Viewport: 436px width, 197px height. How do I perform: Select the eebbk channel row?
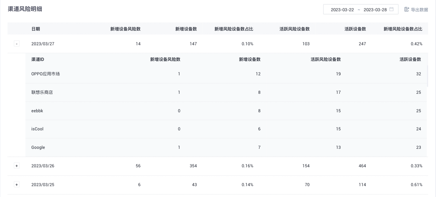pyautogui.click(x=226, y=111)
